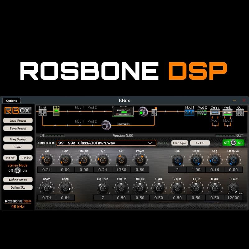Viewport: 249px width, 249px height.
Task: Select the Path 2 speaker icon
Action: 106,125
